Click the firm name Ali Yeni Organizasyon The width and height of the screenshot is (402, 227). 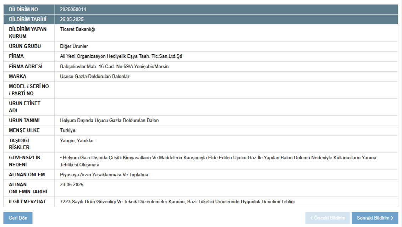[x=121, y=56]
